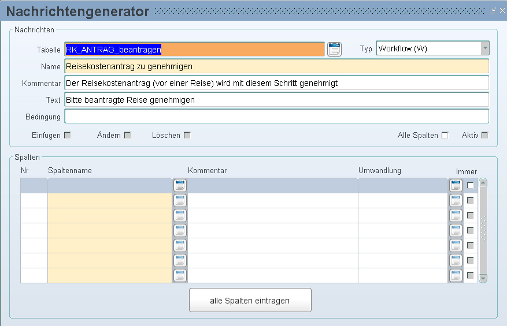Open second row Spaltenname lookup icon
507x326 pixels.
[x=180, y=200]
